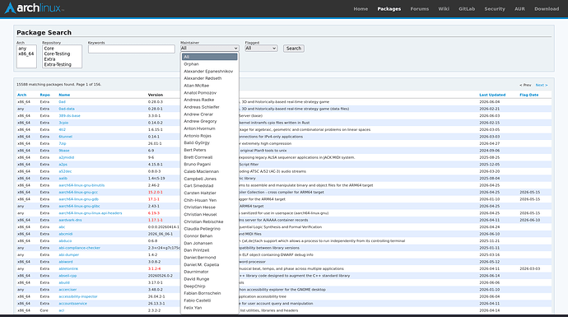Open the aardvark-dns package link

point(70,220)
